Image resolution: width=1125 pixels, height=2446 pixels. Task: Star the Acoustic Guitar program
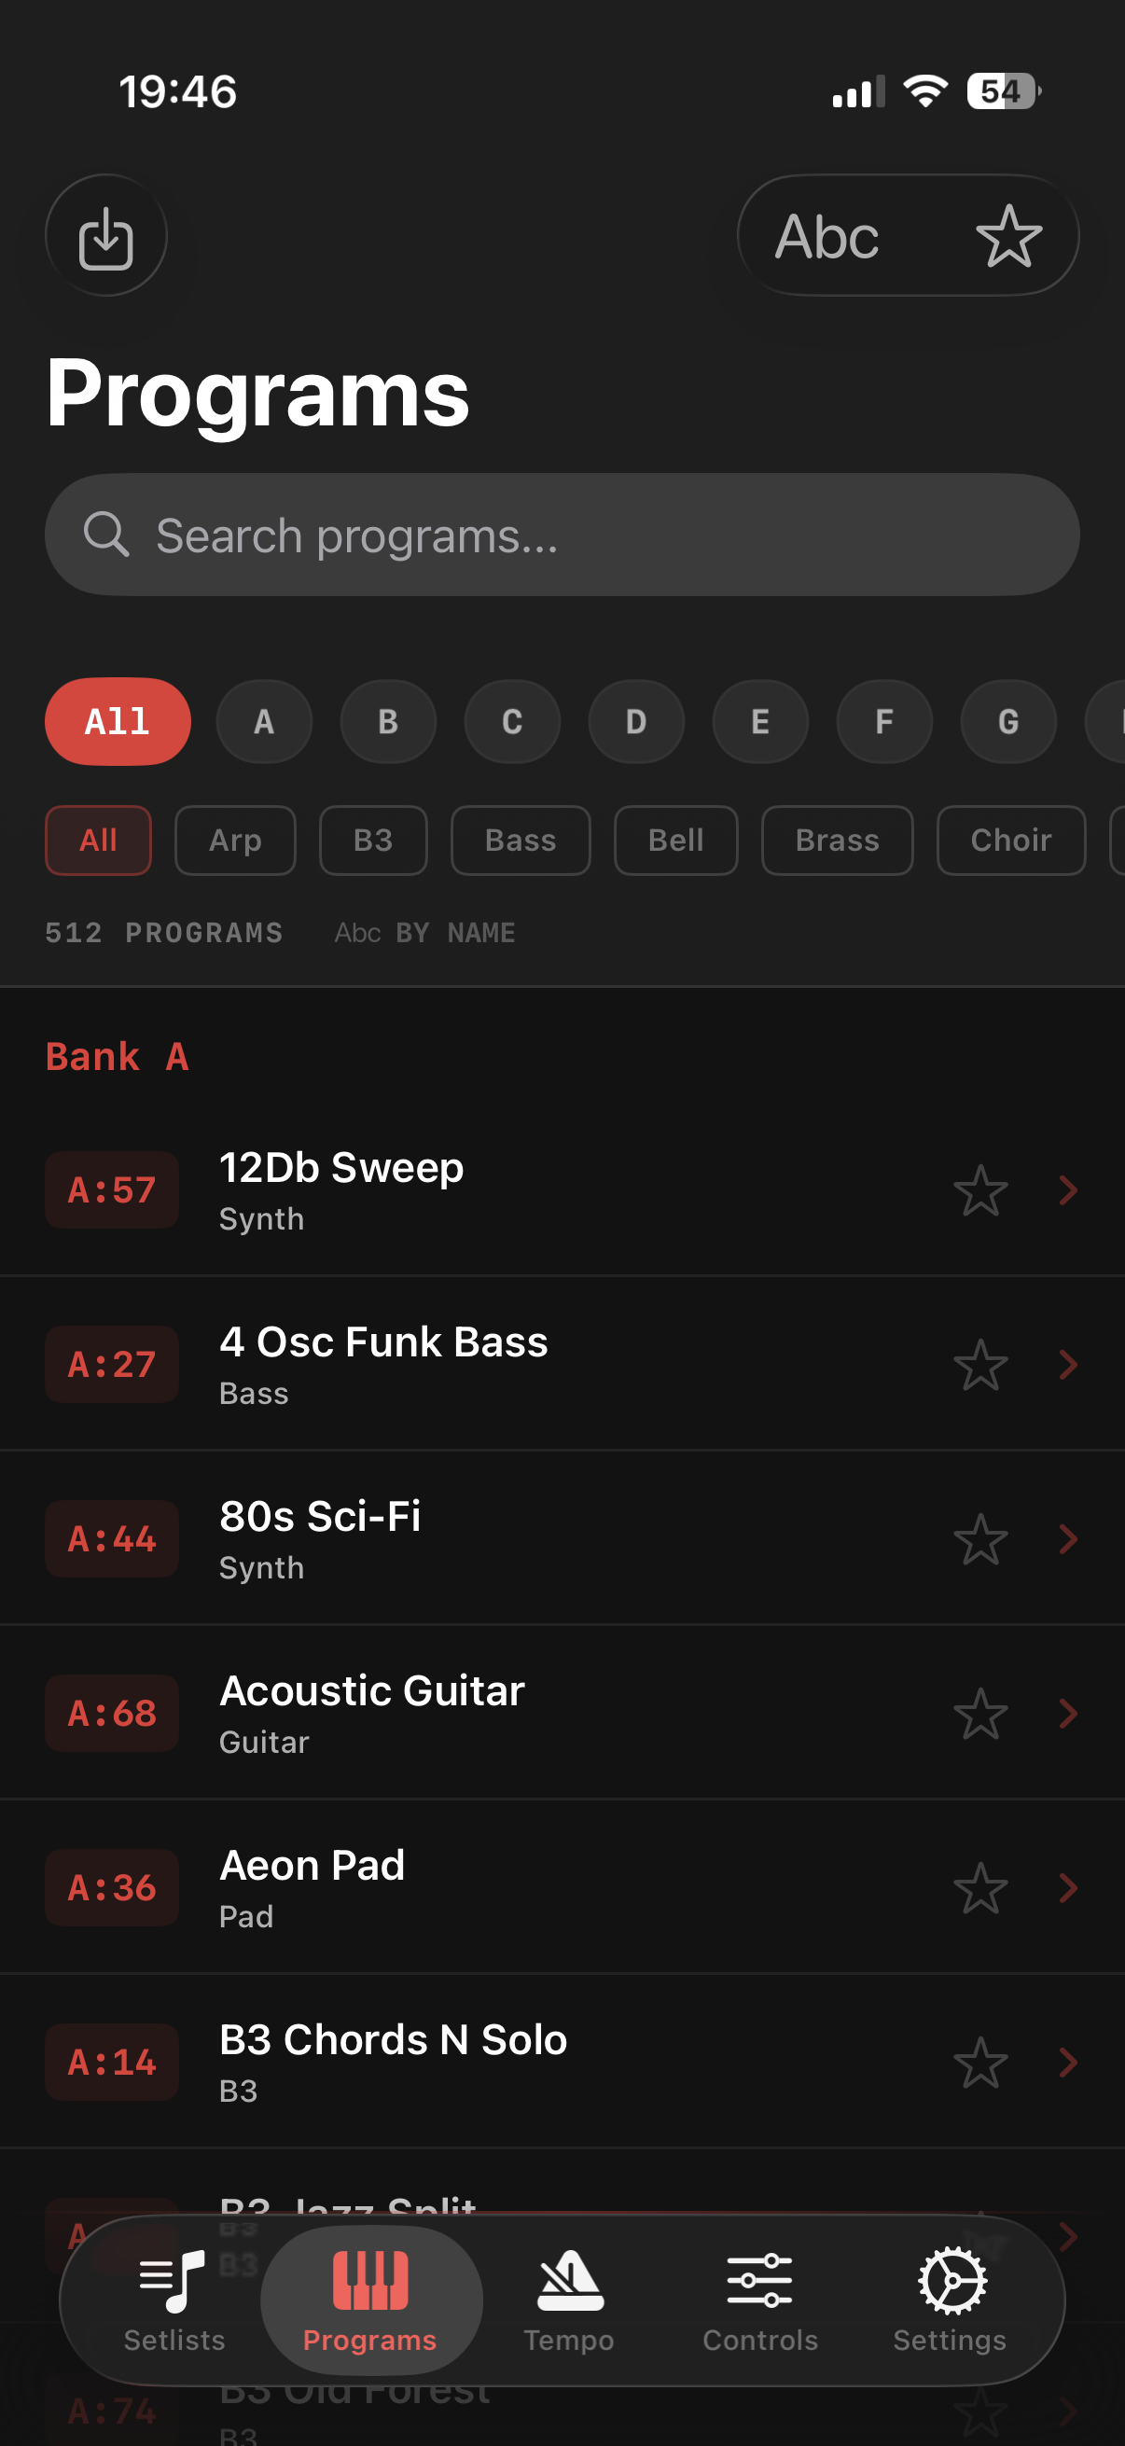pos(979,1714)
